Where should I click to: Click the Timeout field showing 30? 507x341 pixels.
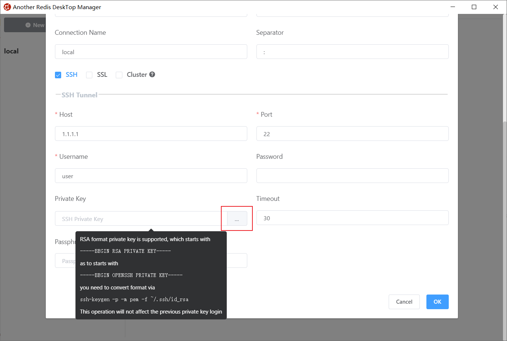click(x=352, y=218)
